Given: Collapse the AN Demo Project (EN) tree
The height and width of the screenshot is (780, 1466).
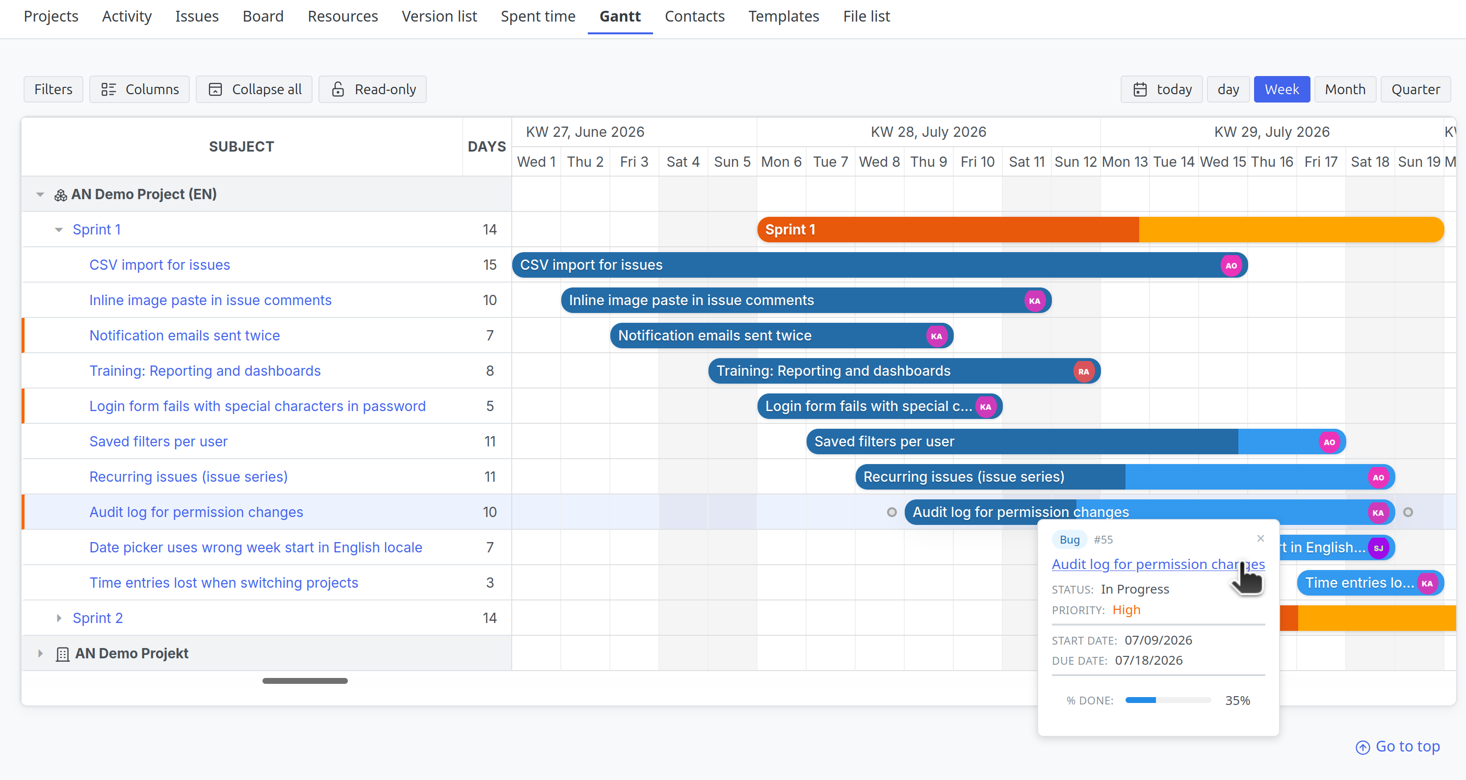Looking at the screenshot, I should [40, 195].
